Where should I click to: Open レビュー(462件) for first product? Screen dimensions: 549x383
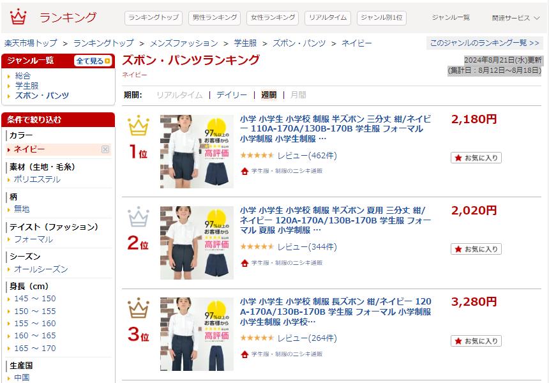tap(307, 156)
